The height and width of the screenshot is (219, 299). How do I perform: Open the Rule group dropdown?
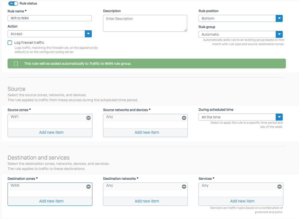pyautogui.click(x=279, y=34)
